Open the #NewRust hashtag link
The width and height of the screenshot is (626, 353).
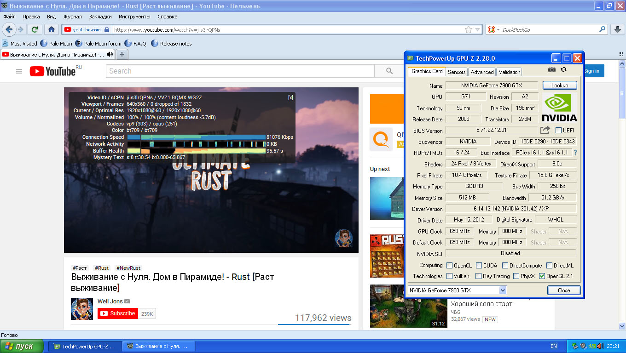[128, 268]
